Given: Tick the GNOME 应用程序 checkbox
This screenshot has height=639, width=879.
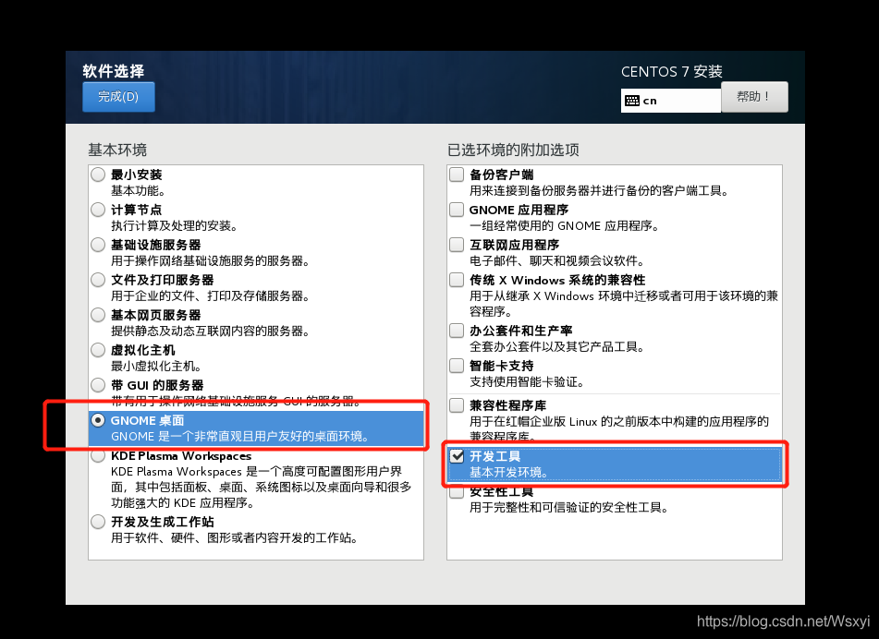Looking at the screenshot, I should click(x=457, y=210).
